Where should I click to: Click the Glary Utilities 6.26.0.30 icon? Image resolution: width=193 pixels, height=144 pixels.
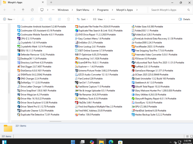pos(133,95)
